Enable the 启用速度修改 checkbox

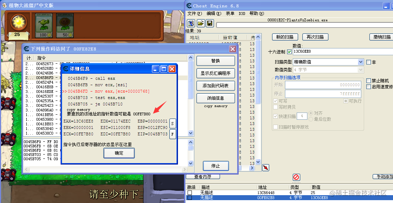(x=368, y=87)
